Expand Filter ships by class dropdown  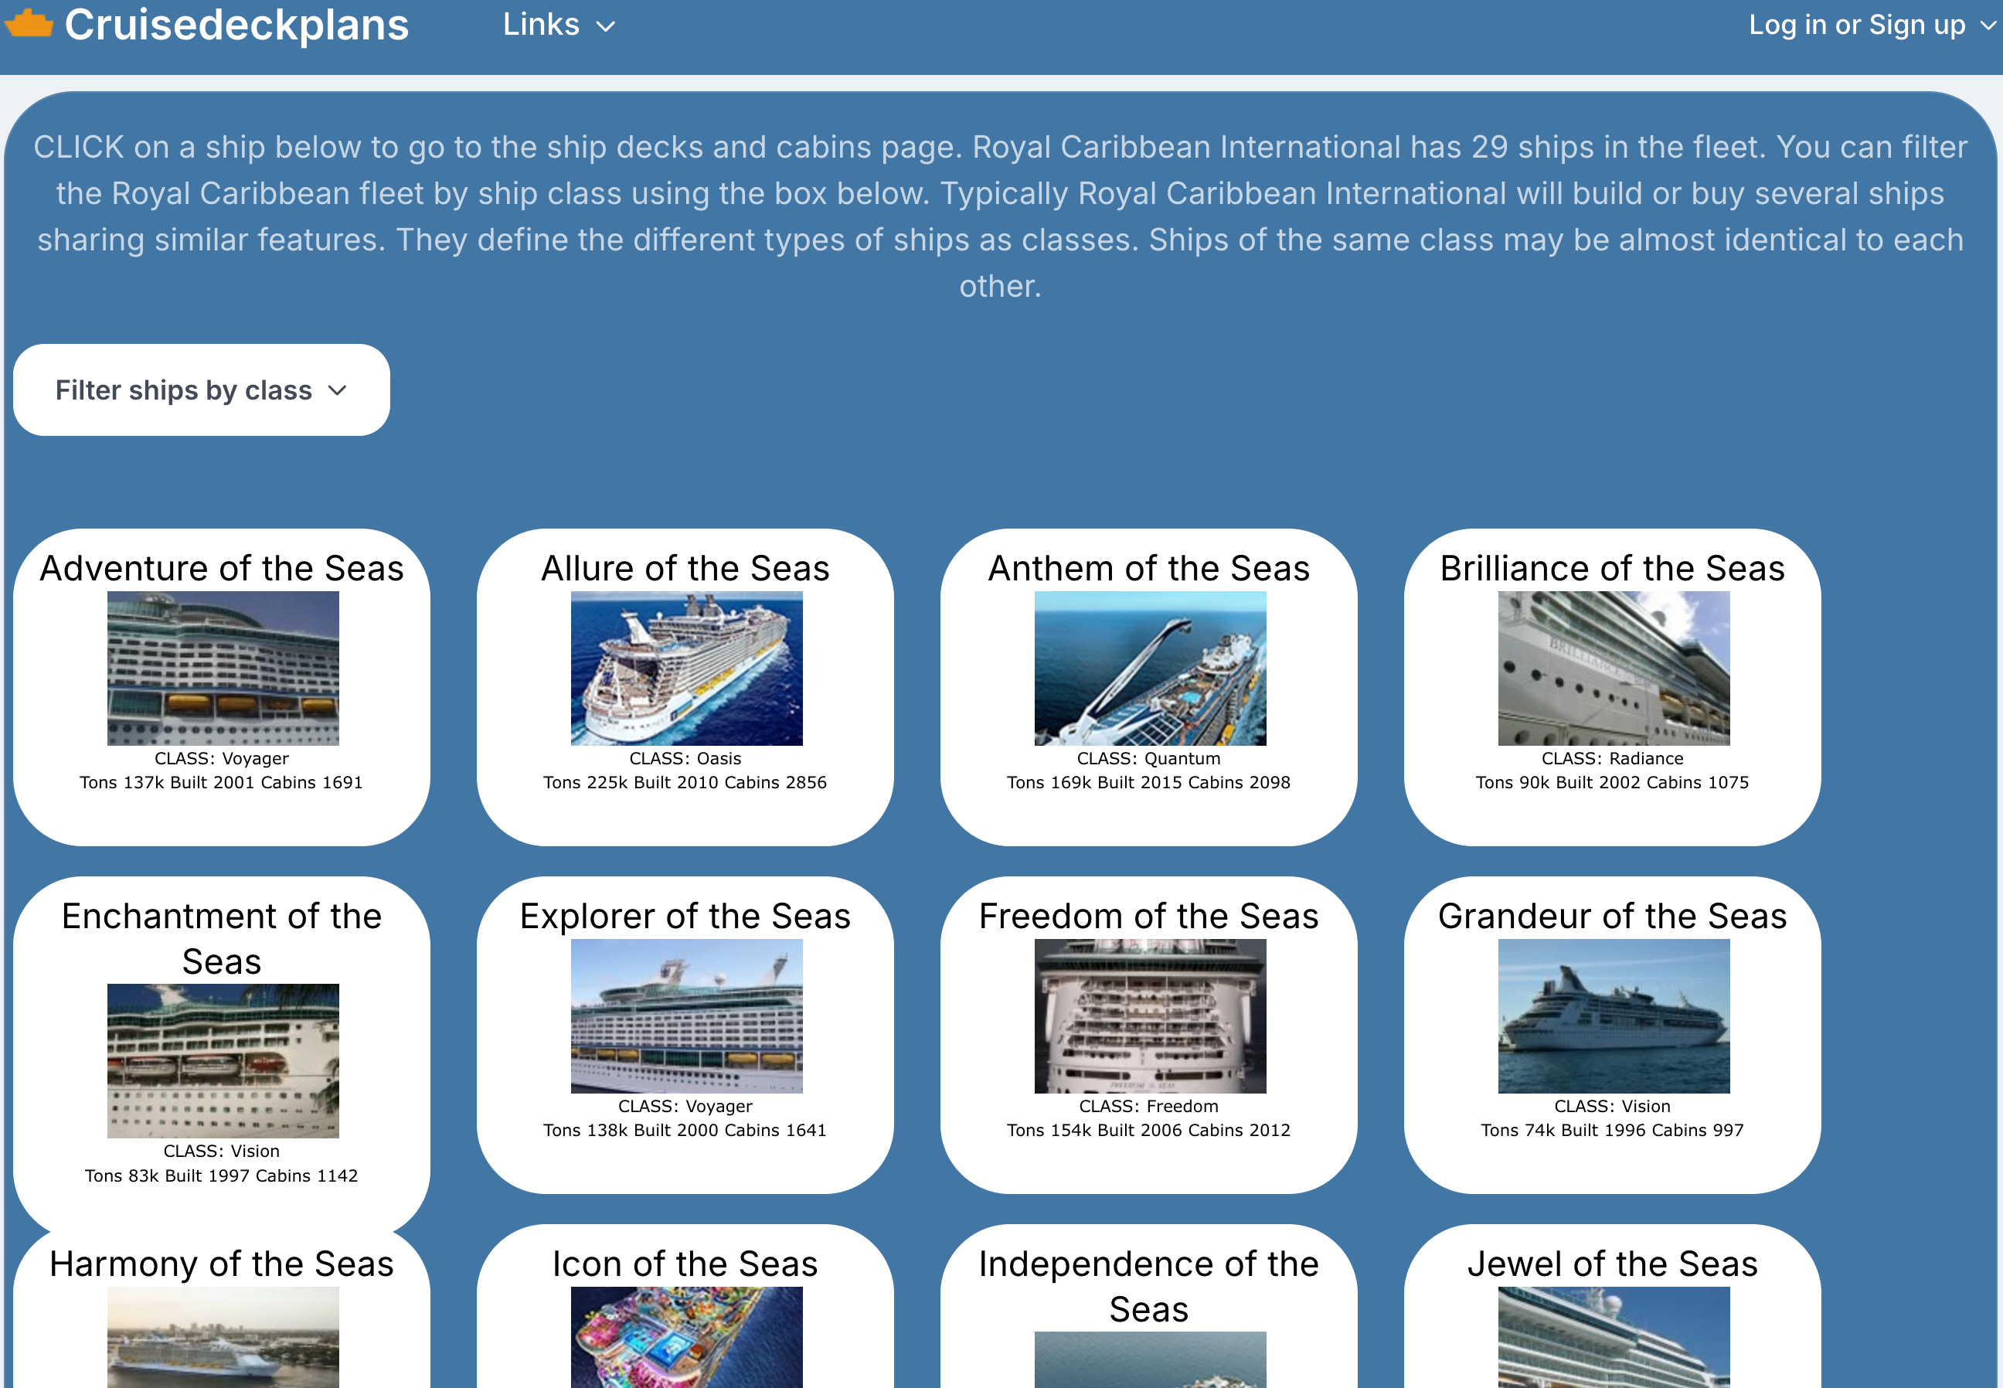point(201,390)
